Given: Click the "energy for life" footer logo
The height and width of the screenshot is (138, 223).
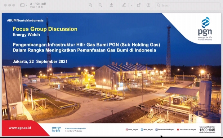Looking at the screenshot, I should [x=56, y=129].
